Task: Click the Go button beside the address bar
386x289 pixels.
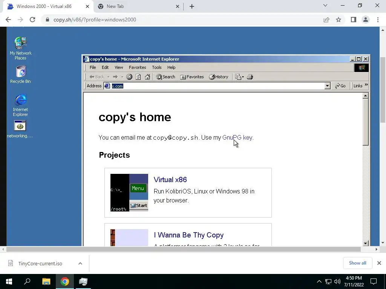Action: (x=340, y=86)
